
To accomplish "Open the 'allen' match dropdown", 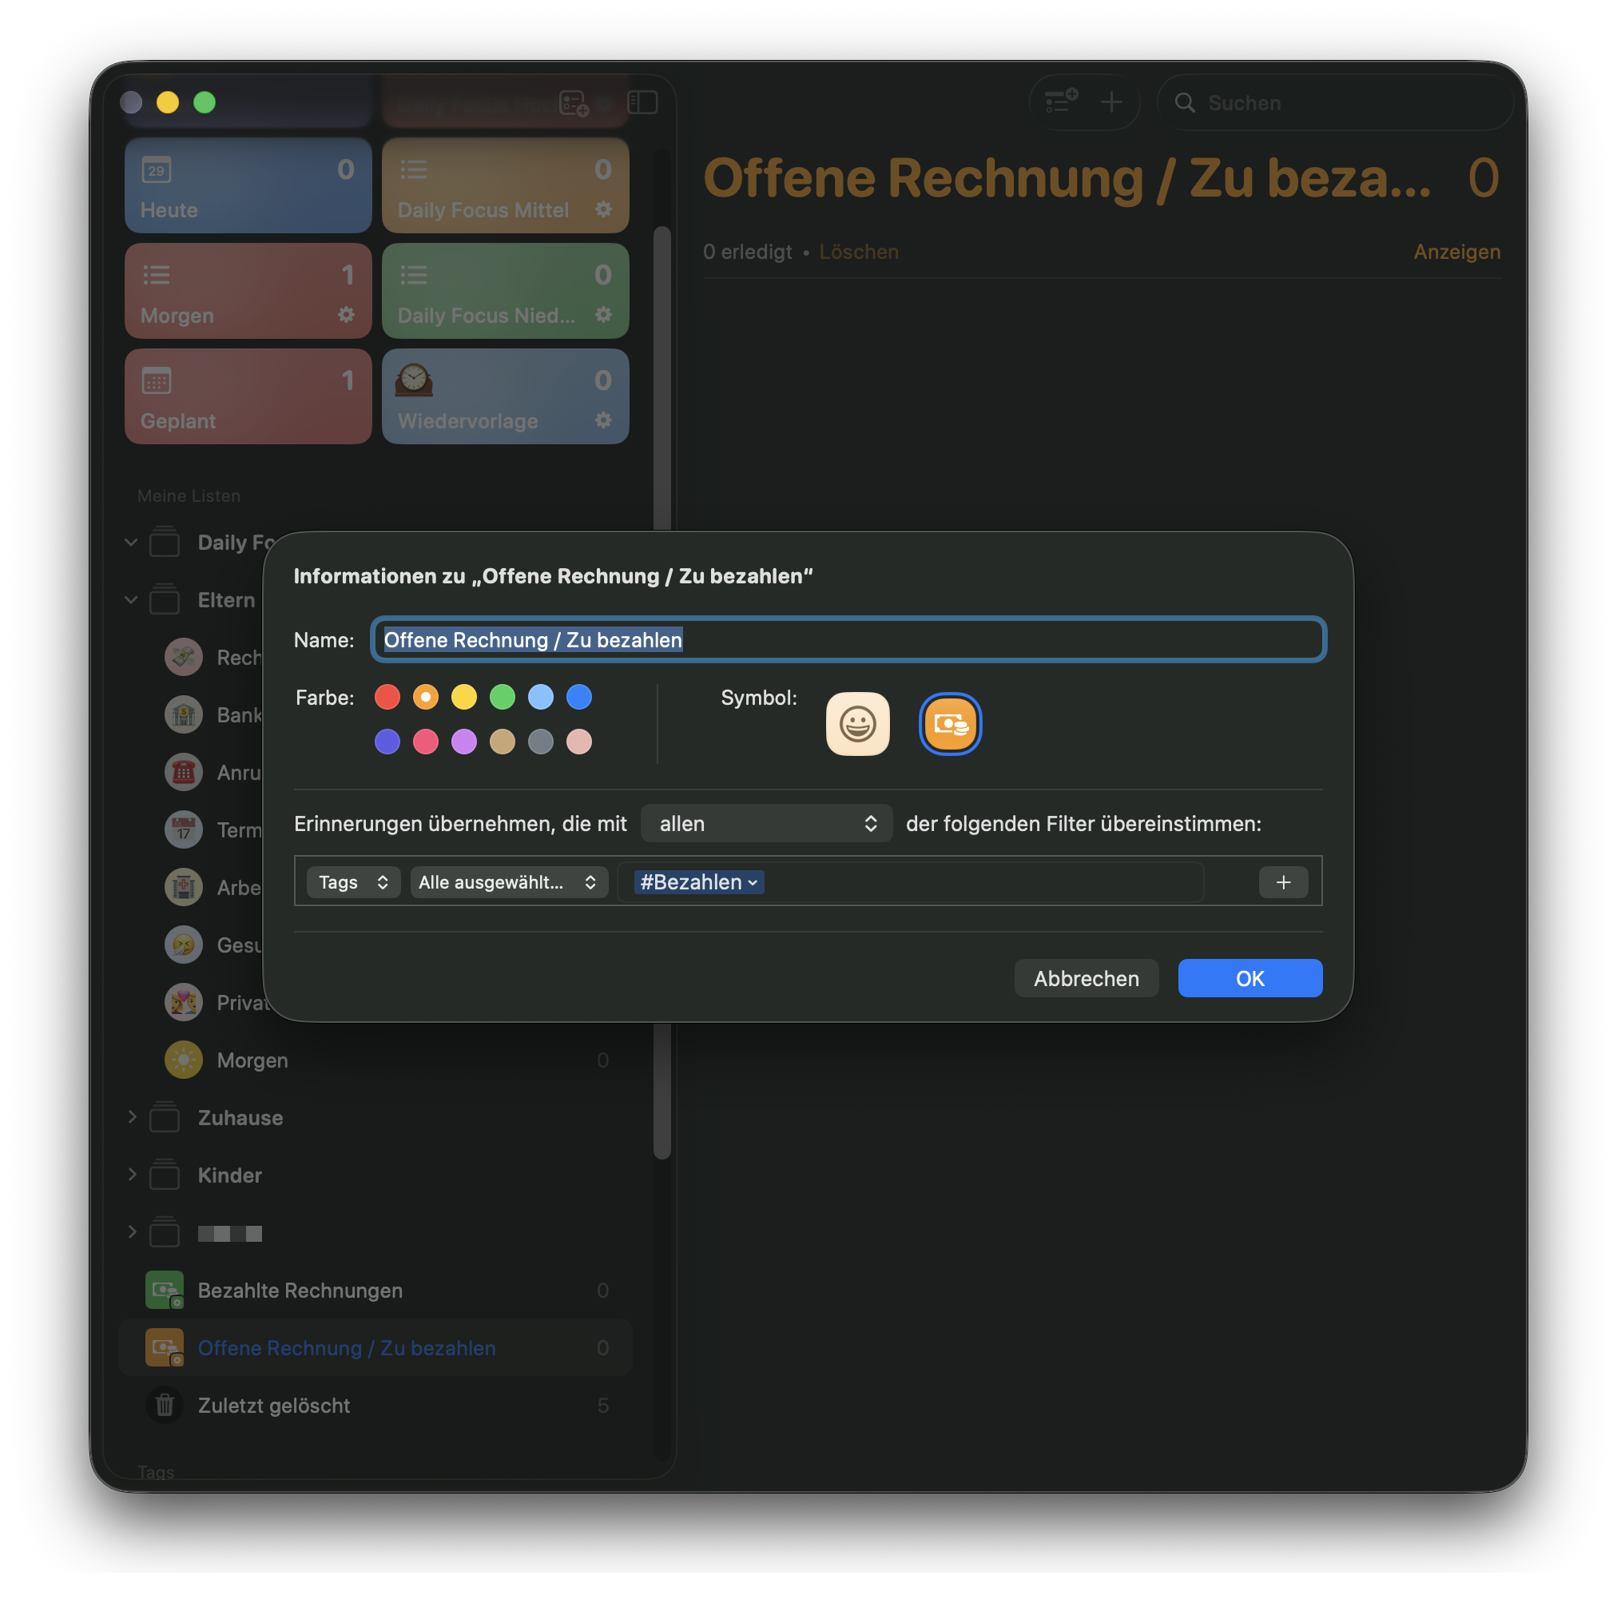I will (x=766, y=823).
